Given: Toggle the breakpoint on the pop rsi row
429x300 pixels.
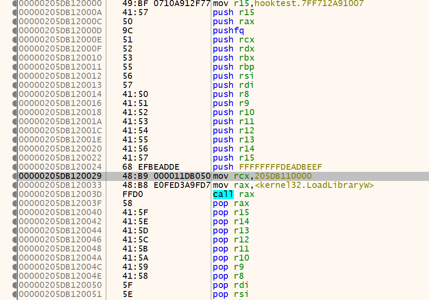Looking at the screenshot, I should click(x=14, y=294).
